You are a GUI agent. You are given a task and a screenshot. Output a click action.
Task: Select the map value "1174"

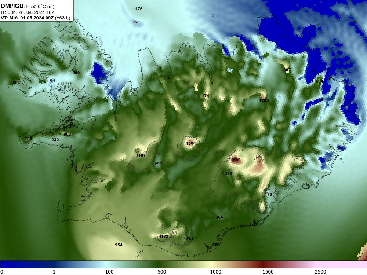(204, 96)
